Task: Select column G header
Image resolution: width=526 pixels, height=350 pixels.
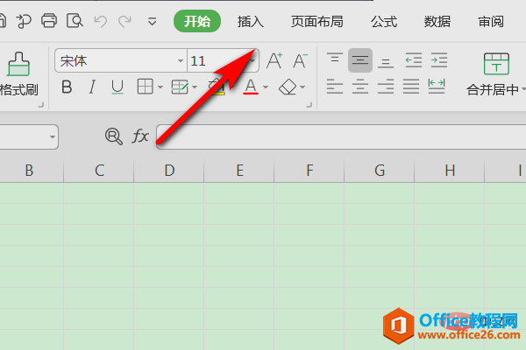Action: tap(380, 171)
